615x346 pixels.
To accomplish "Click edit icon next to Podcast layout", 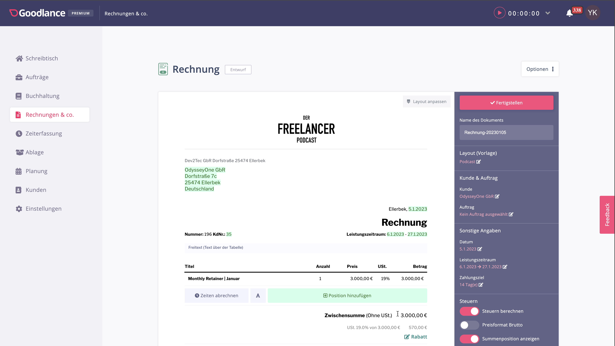I will point(478,162).
